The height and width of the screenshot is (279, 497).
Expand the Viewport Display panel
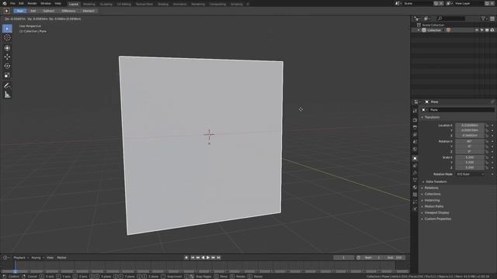pos(436,213)
